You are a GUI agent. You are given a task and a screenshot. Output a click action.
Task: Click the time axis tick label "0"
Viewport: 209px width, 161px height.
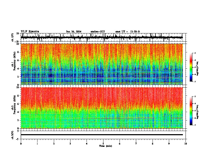point(21,144)
